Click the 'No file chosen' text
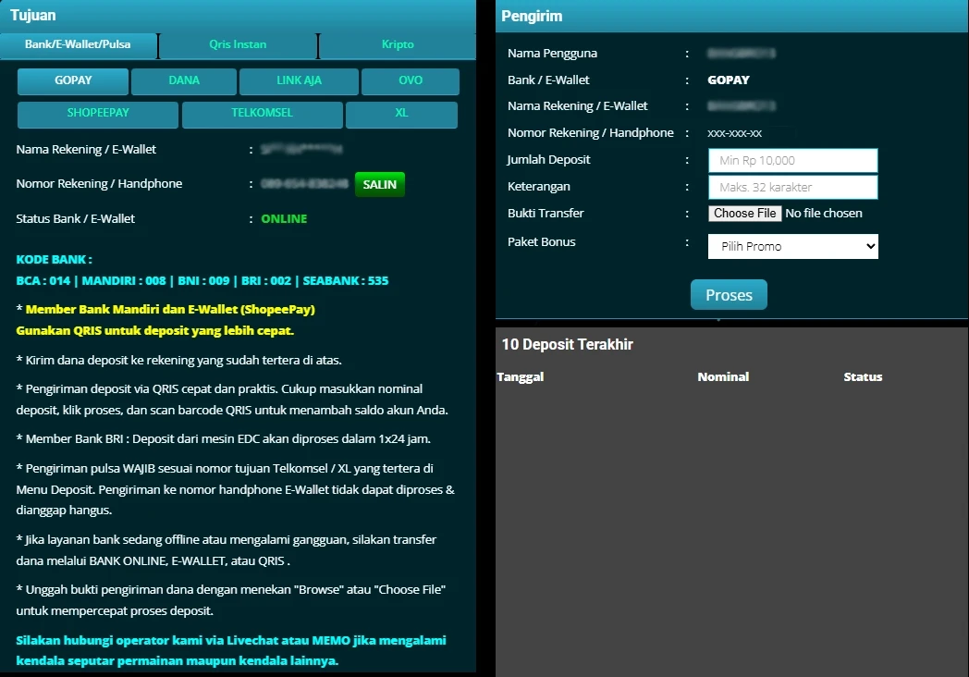Screen dimensions: 969x677 click(x=824, y=214)
